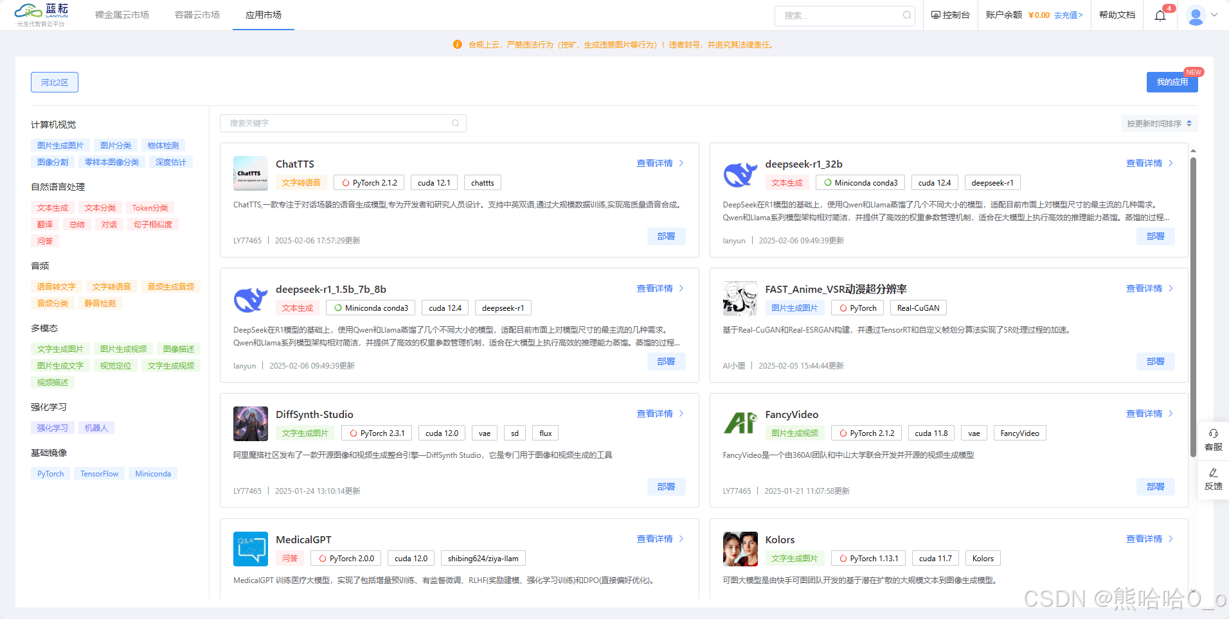1229x619 pixels.
Task: Click the top header search field
Action: [845, 15]
